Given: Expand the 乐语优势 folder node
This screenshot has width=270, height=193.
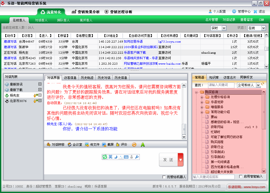Looking at the screenshot, I should point(202,102).
